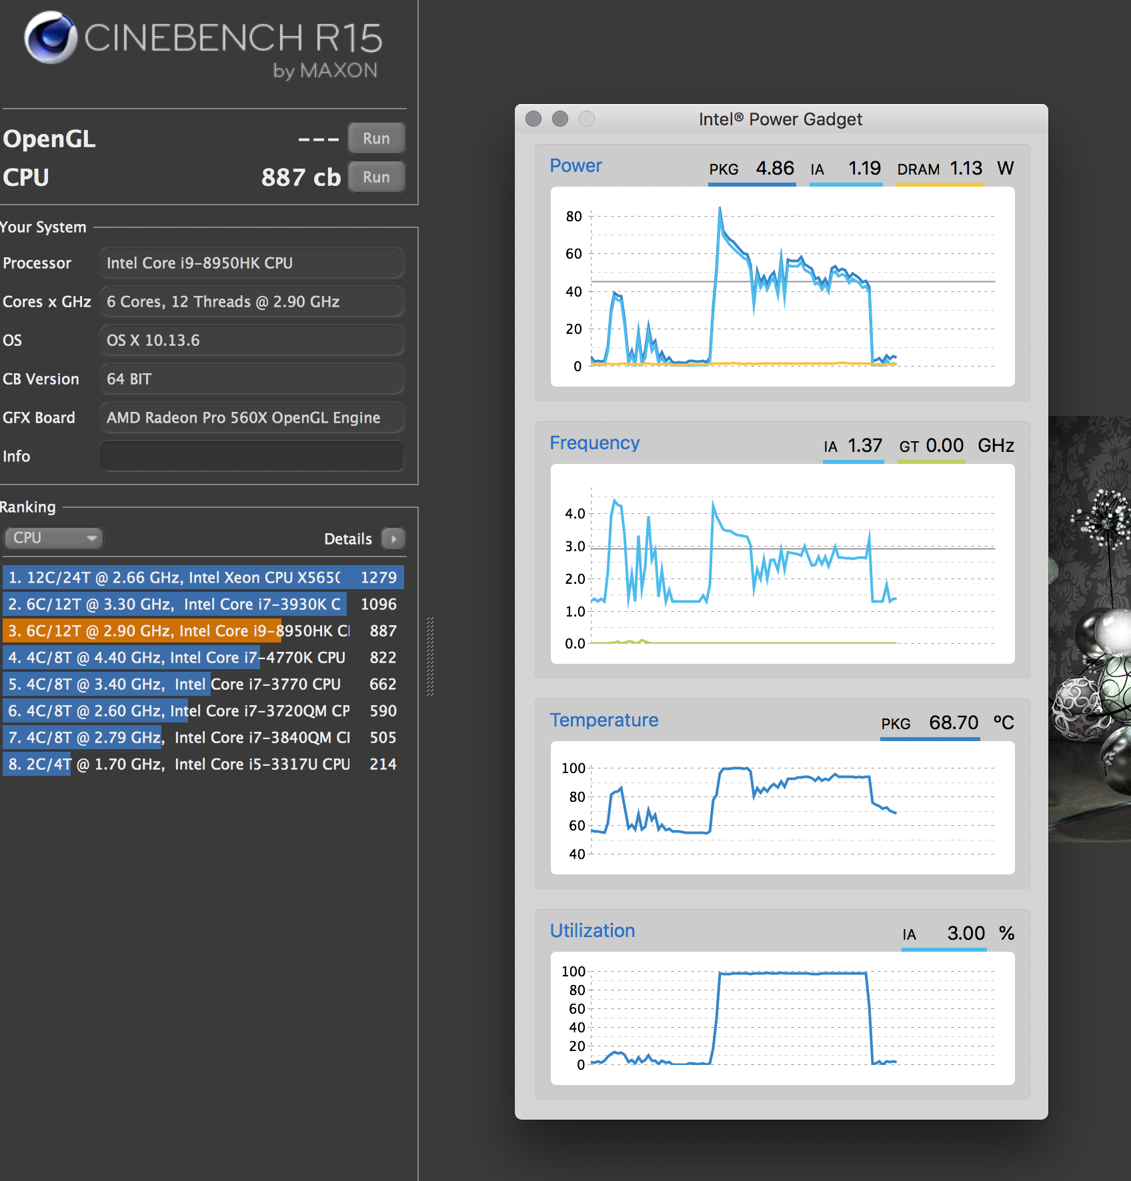
Task: Select ranking row Intel Core i7-3720QM
Action: (203, 710)
